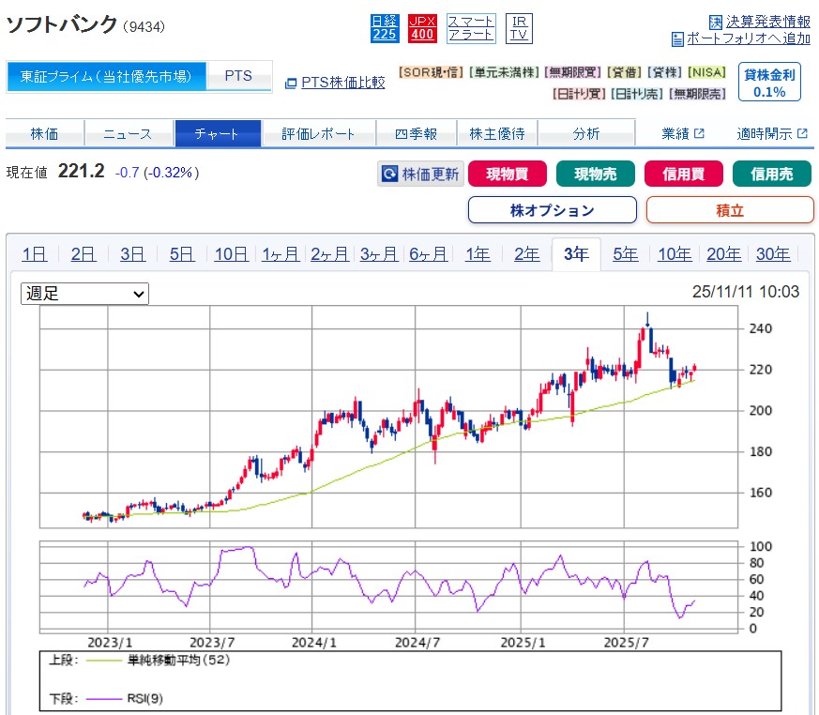The height and width of the screenshot is (715, 819).
Task: Switch to the ニュース tab
Action: [128, 134]
